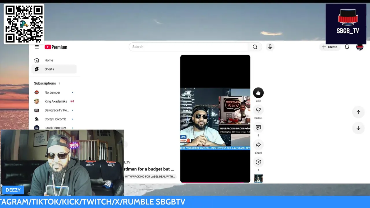This screenshot has height=208, width=370.
Task: Click the Remix button
Action: click(258, 162)
